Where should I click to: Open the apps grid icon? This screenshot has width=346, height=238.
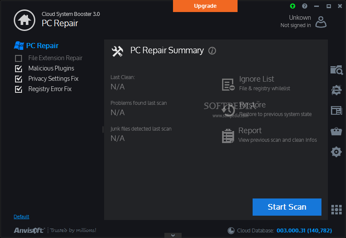tap(337, 210)
